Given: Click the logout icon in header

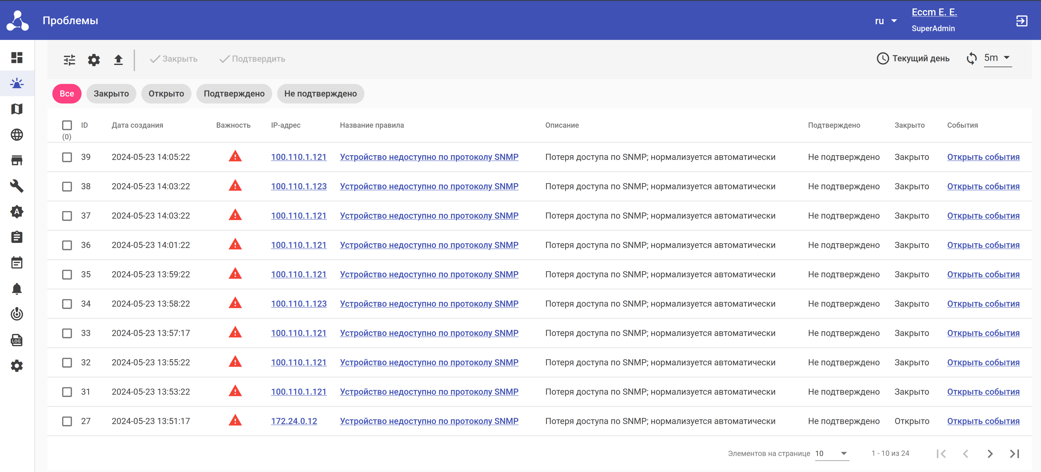Looking at the screenshot, I should point(1021,21).
